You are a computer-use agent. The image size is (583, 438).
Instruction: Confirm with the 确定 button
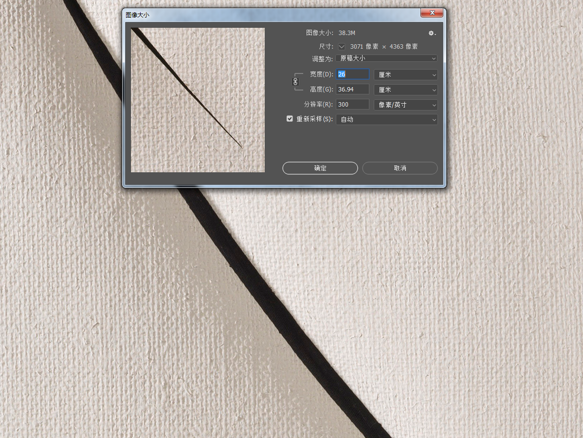click(x=320, y=168)
